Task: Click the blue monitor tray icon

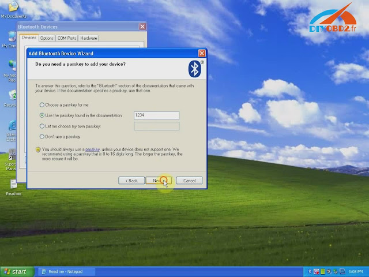Action: pos(342,272)
